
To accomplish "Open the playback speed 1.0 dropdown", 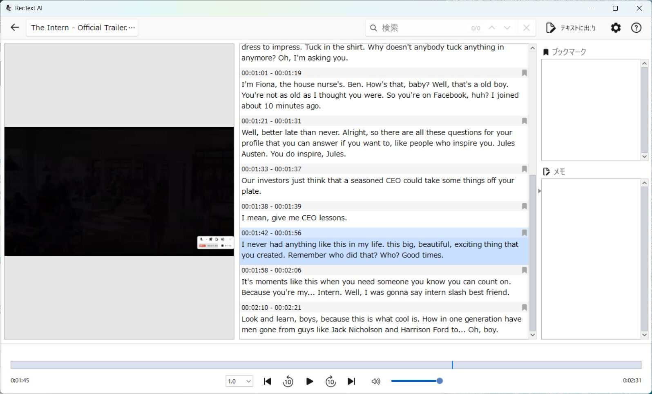I will 239,381.
